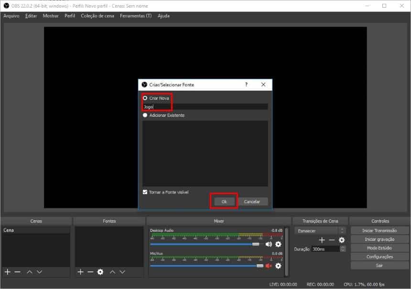Remove source with minus icon in Fontes
Viewport: 411px width, 289px height.
coord(90,272)
